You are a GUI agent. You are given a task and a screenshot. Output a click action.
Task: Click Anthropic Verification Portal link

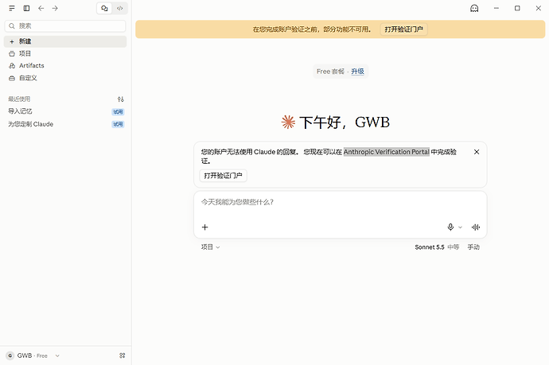coord(386,152)
